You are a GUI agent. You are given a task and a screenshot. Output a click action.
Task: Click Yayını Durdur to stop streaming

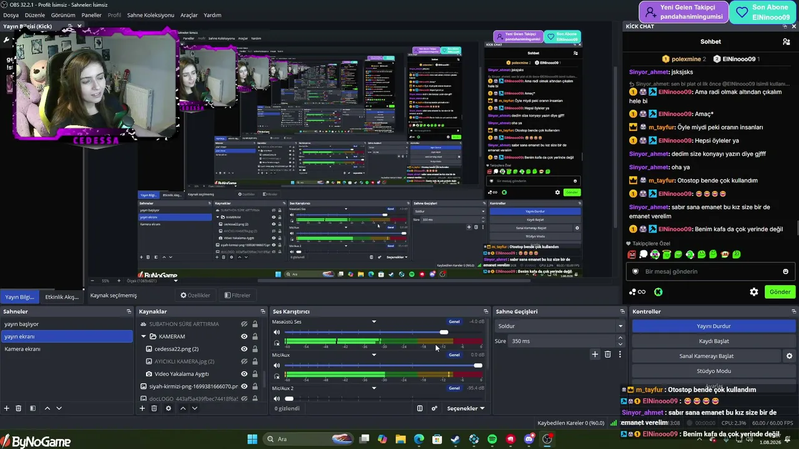pyautogui.click(x=713, y=326)
